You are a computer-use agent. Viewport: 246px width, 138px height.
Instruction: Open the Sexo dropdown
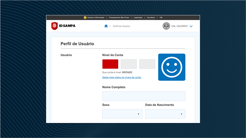(x=122, y=114)
